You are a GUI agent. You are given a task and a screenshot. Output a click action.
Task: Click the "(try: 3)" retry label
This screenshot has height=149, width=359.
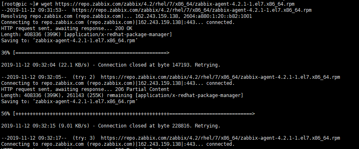(x=84, y=138)
